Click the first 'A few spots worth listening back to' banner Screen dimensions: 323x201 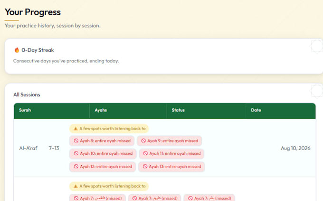pyautogui.click(x=109, y=129)
